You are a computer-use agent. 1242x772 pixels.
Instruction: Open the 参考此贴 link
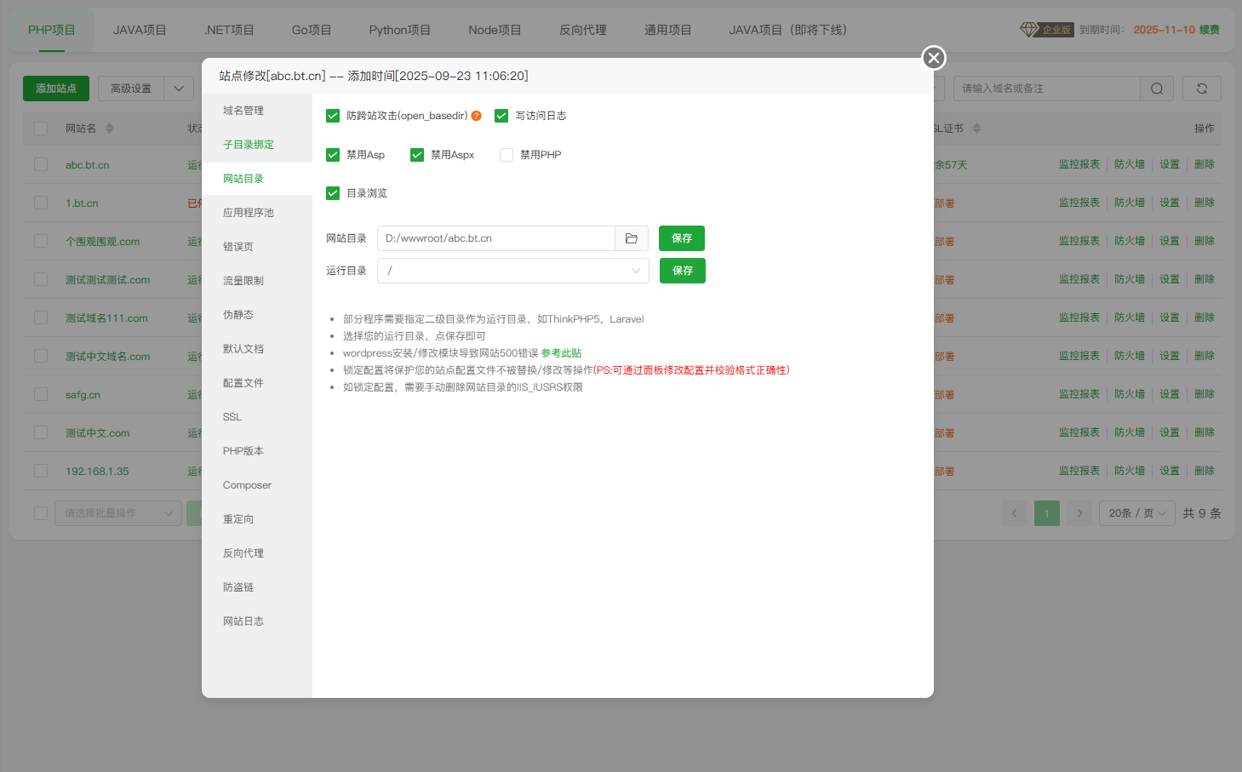click(561, 353)
